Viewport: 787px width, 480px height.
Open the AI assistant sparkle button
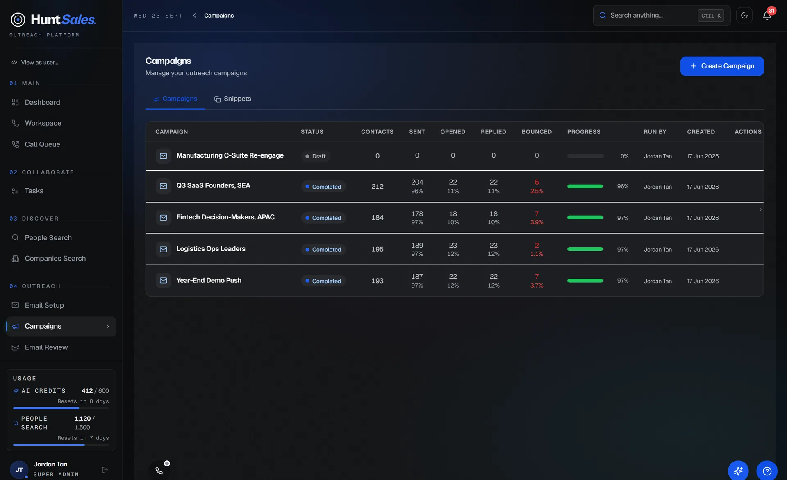[738, 471]
